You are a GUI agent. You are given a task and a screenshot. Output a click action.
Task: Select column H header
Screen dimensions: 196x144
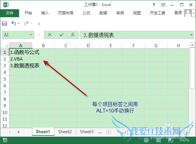178,46
